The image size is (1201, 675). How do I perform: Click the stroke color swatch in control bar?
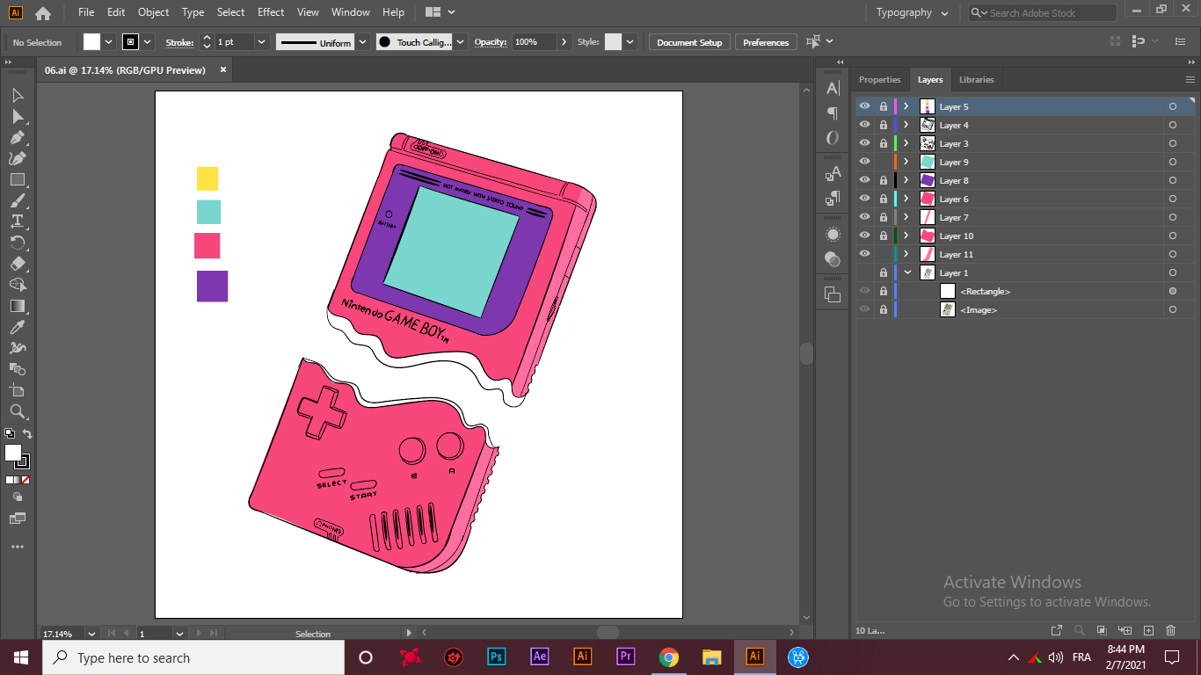[130, 42]
